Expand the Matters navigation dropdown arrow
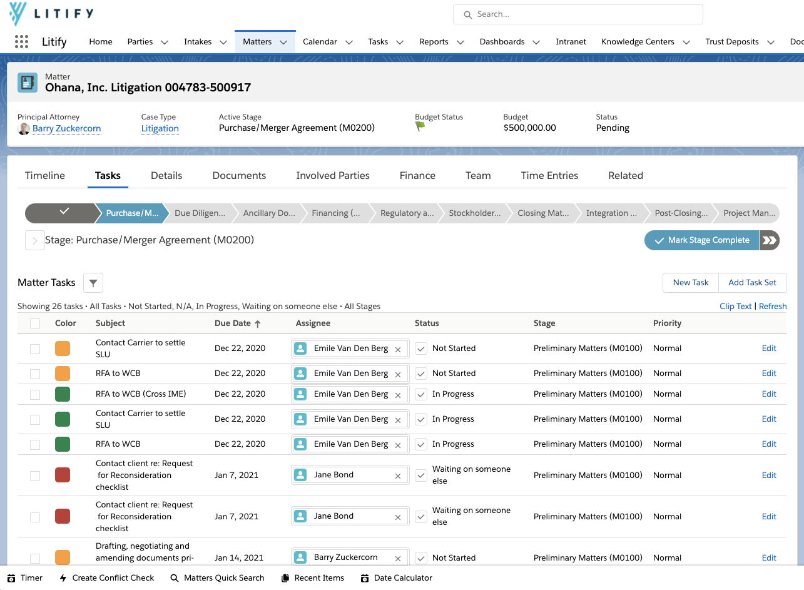Viewport: 804px width, 590px height. (283, 42)
